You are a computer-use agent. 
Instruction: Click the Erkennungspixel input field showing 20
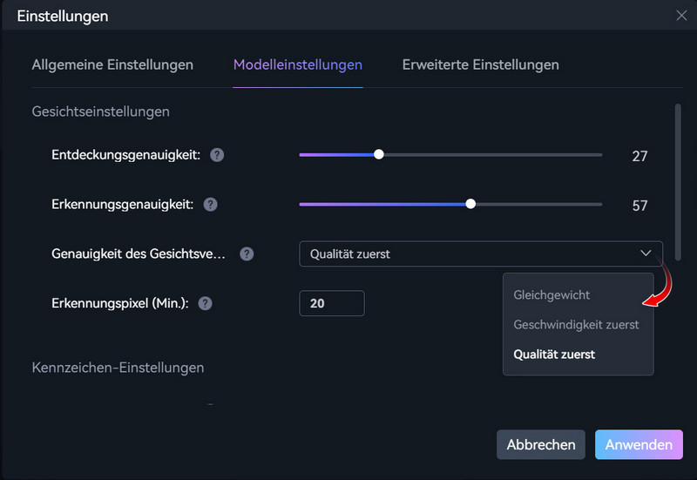pyautogui.click(x=332, y=303)
